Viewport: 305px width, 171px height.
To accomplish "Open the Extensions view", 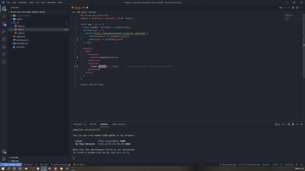I will coord(4,39).
